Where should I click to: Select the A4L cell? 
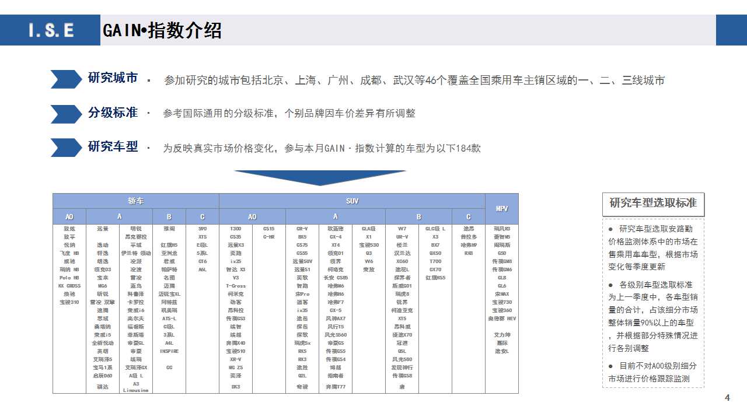click(x=169, y=344)
